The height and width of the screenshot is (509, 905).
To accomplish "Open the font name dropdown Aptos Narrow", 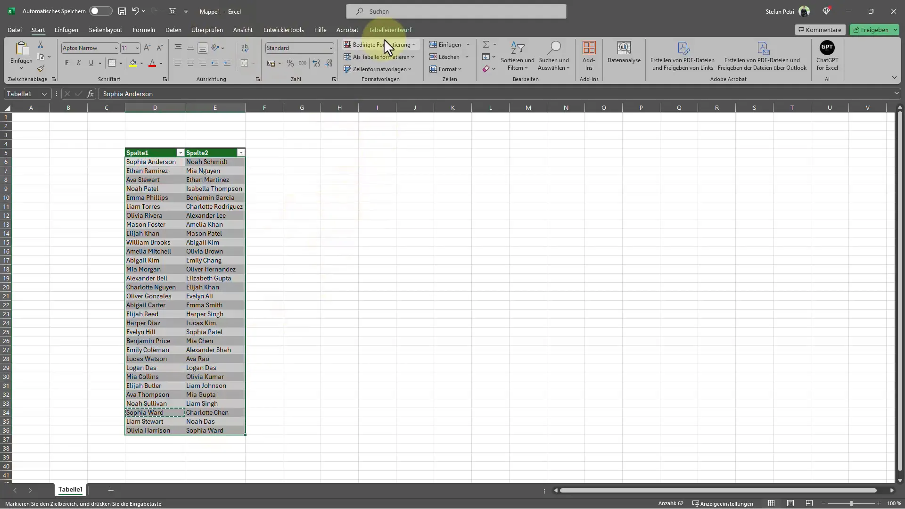I will pyautogui.click(x=115, y=48).
